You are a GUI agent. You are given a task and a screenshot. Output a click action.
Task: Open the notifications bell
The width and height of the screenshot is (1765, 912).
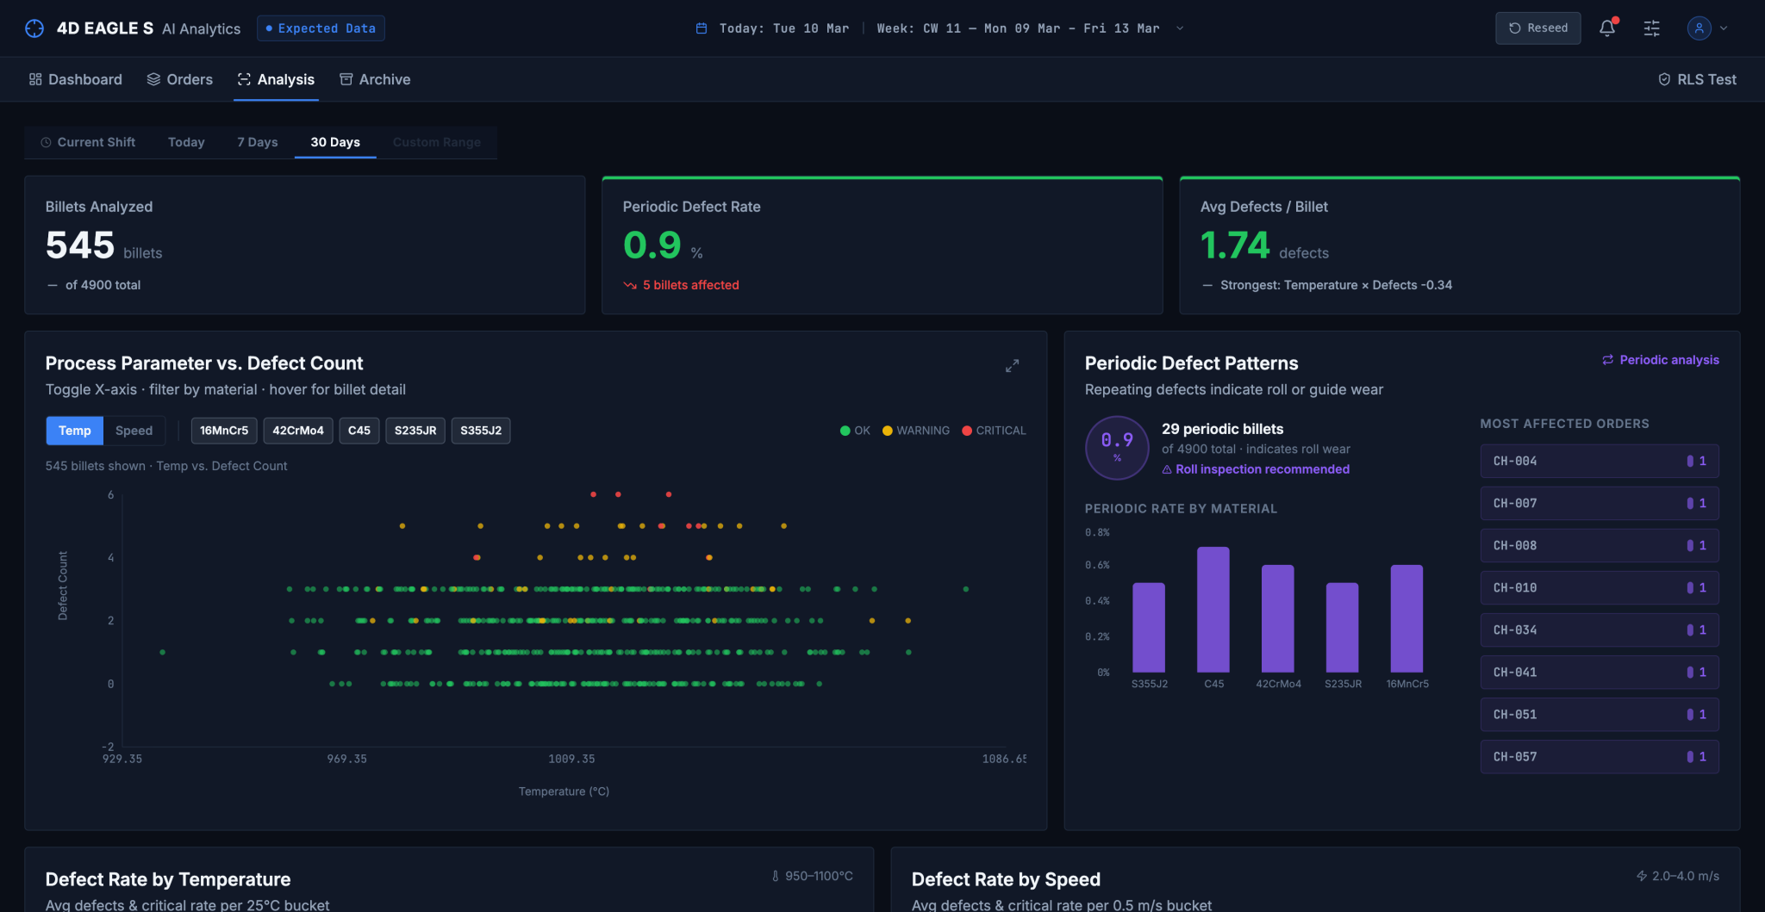pyautogui.click(x=1607, y=28)
